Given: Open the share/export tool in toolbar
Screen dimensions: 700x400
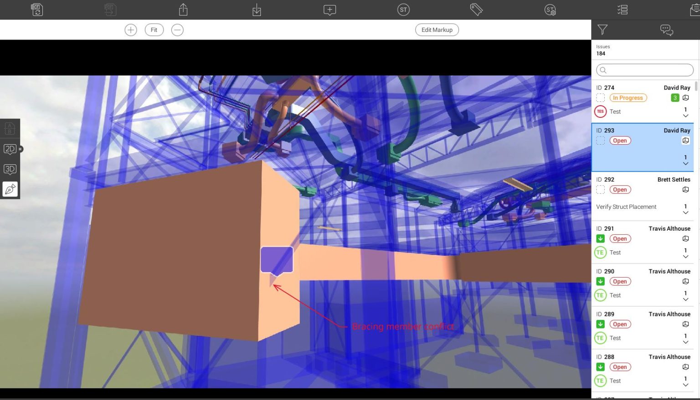Looking at the screenshot, I should (183, 10).
